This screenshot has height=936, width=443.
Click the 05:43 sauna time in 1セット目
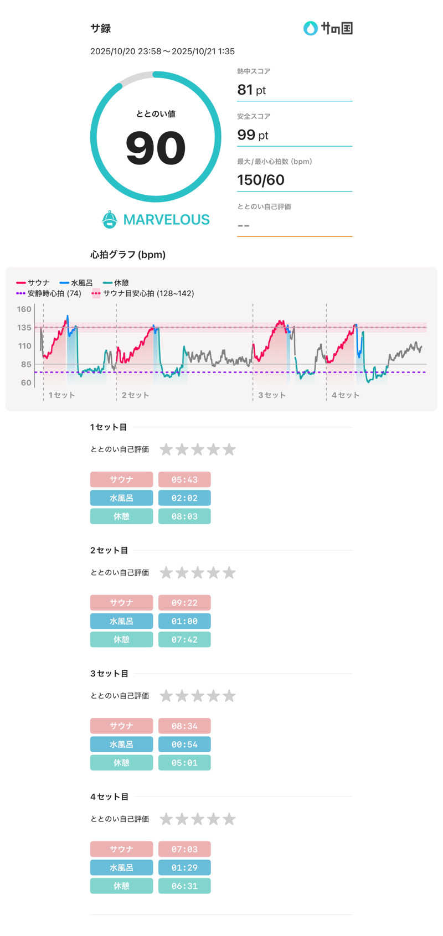(184, 479)
